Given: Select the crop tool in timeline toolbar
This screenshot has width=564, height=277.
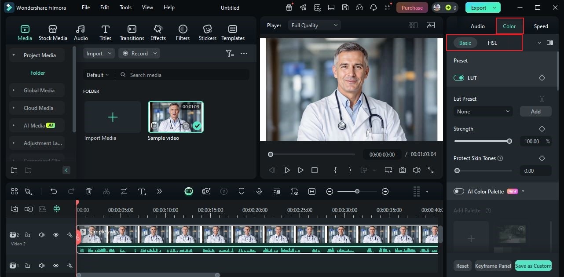Looking at the screenshot, I should point(124,191).
